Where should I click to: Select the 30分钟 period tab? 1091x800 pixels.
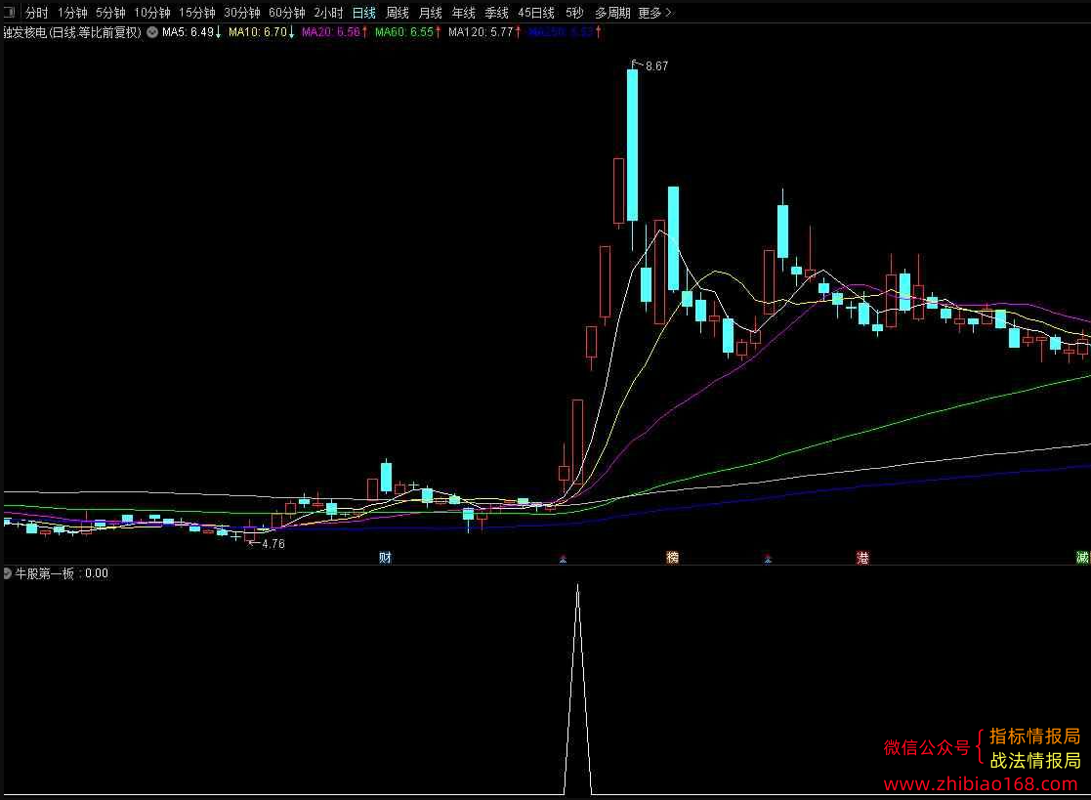(242, 13)
